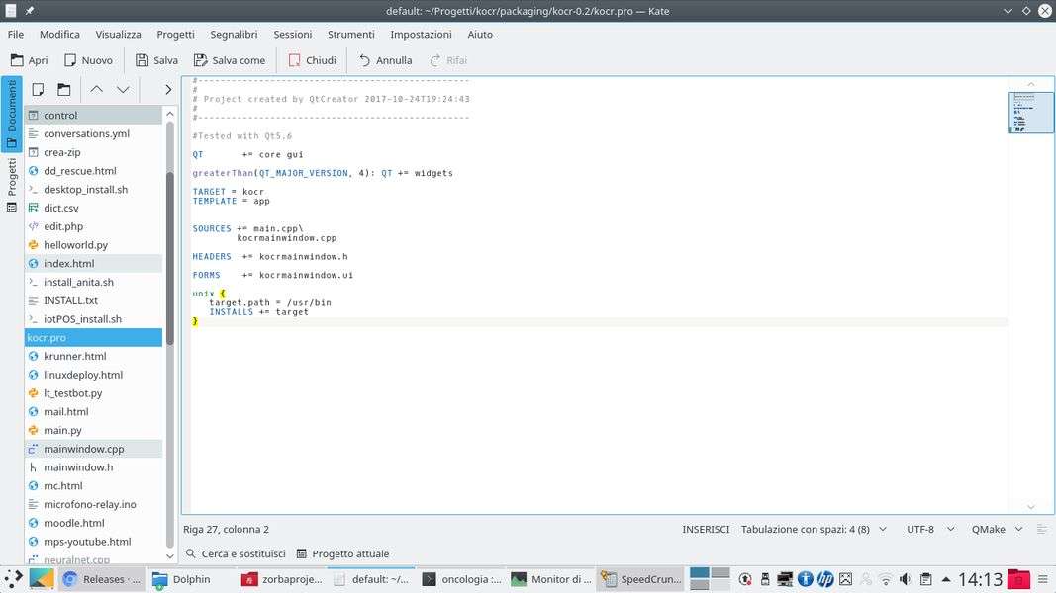Open the Tabulazione con spazi dropdown
Viewport: 1056px width, 593px height.
tap(814, 530)
